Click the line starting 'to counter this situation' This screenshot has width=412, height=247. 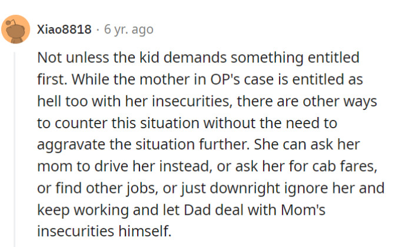pos(187,123)
